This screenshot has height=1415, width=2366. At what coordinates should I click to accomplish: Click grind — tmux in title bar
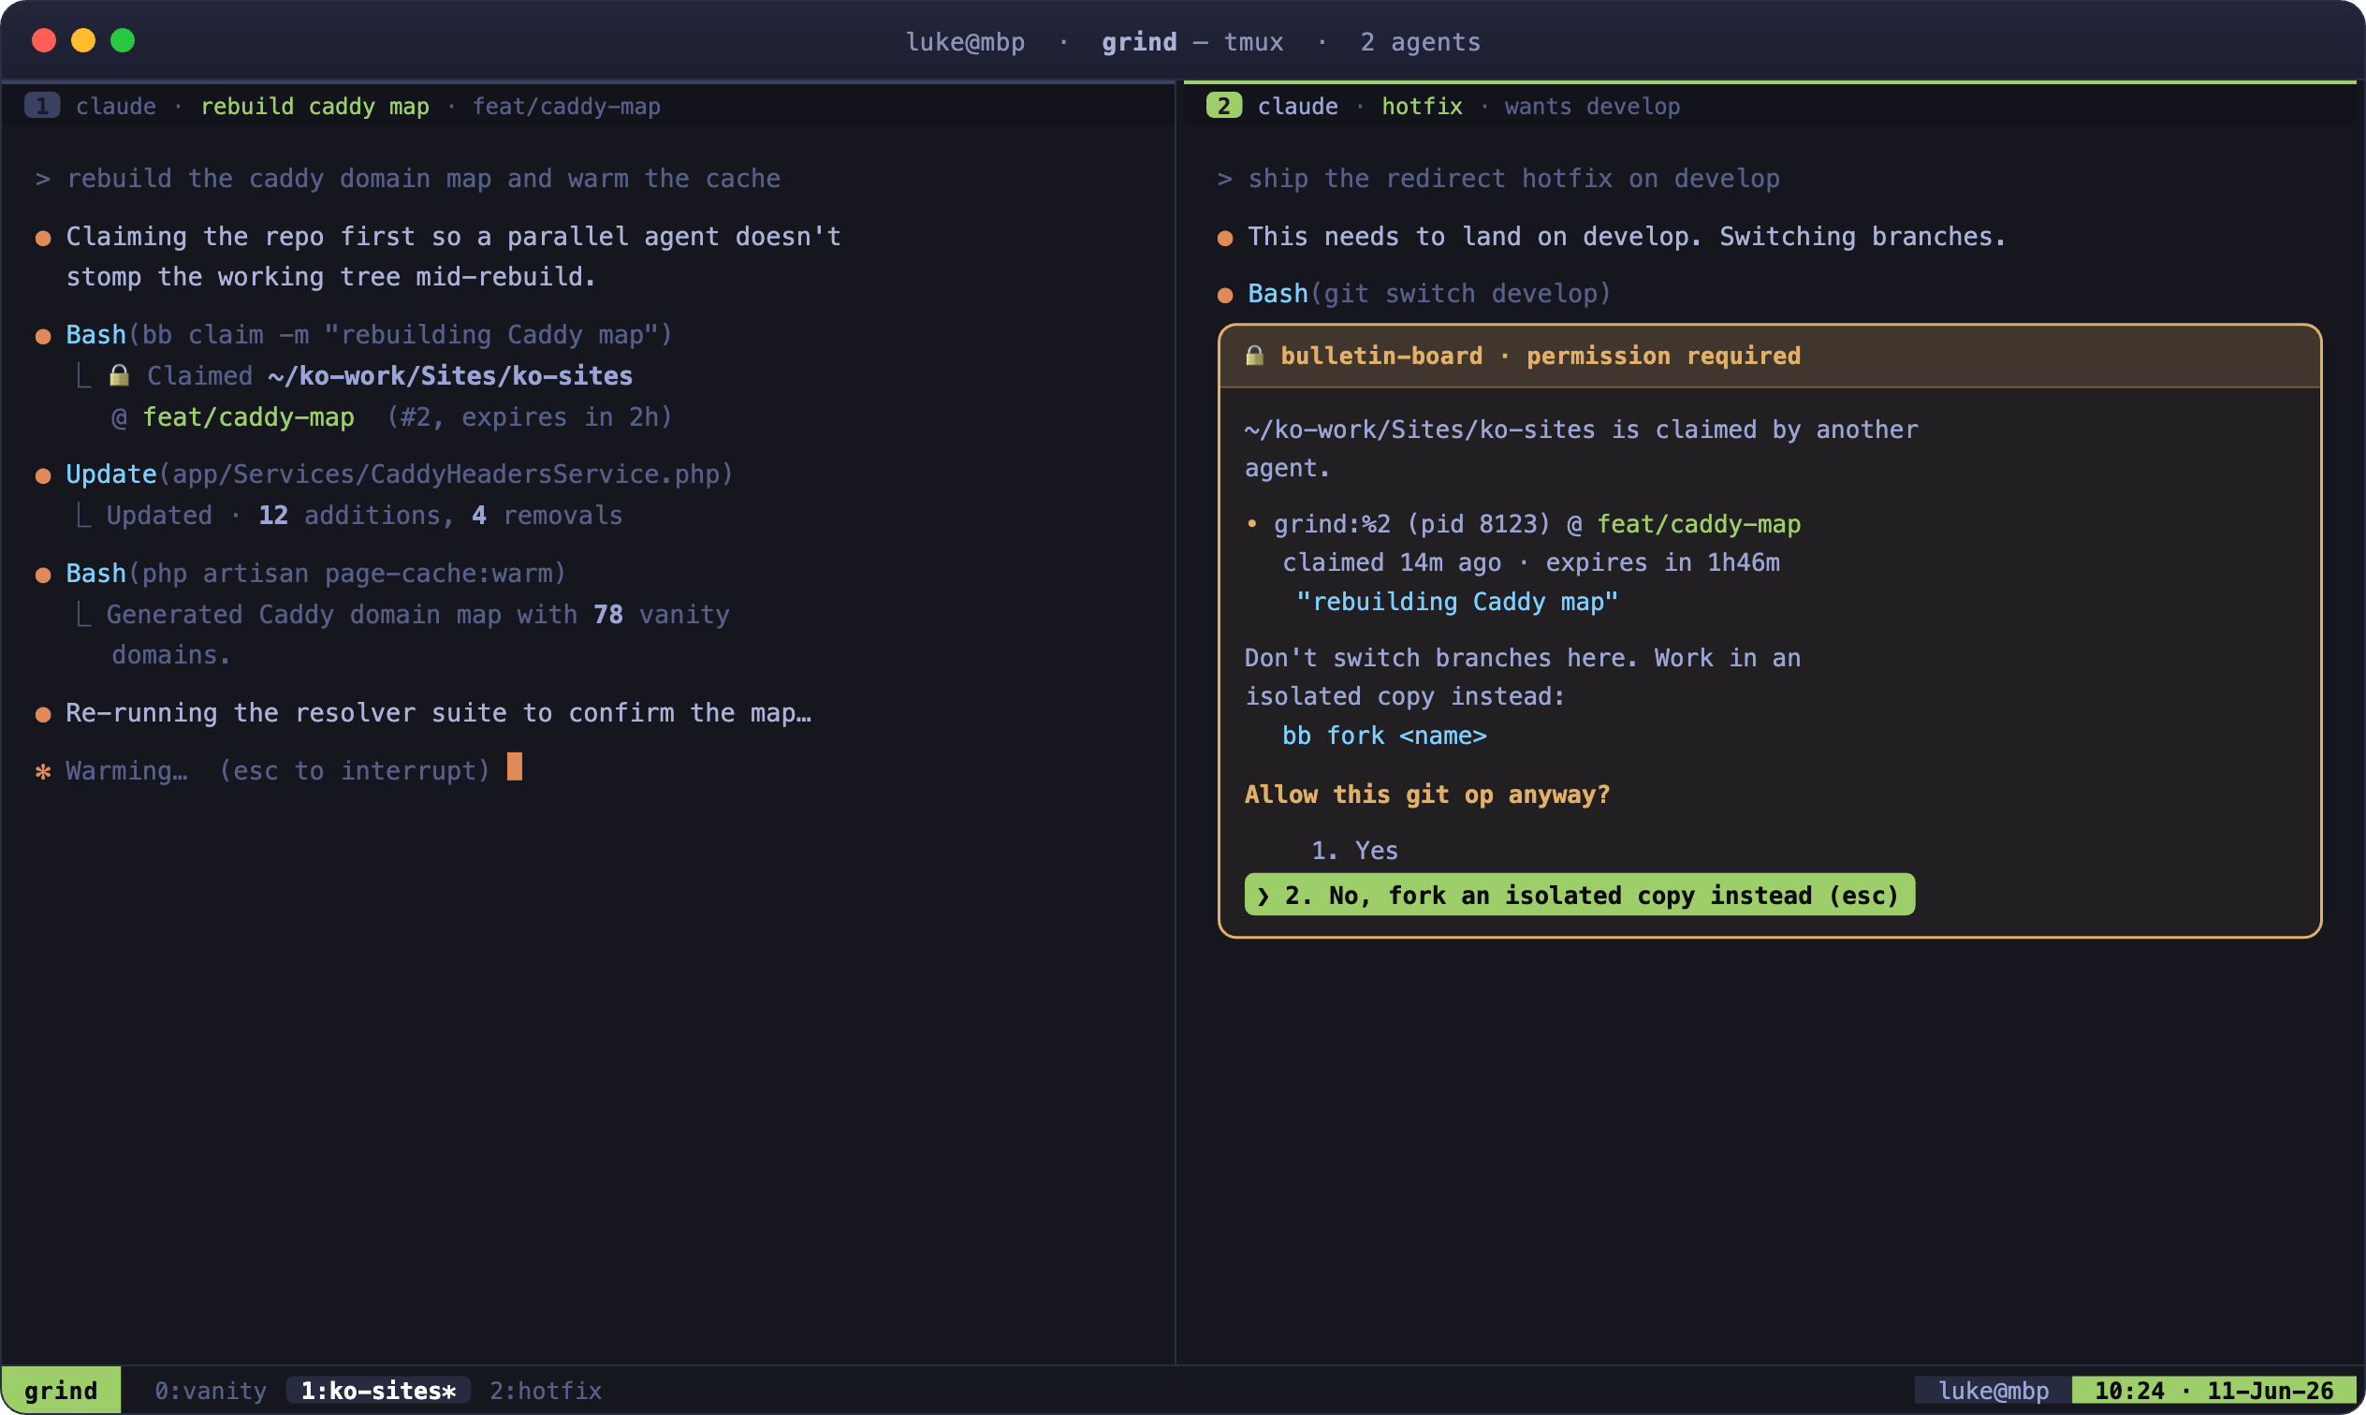point(1191,42)
